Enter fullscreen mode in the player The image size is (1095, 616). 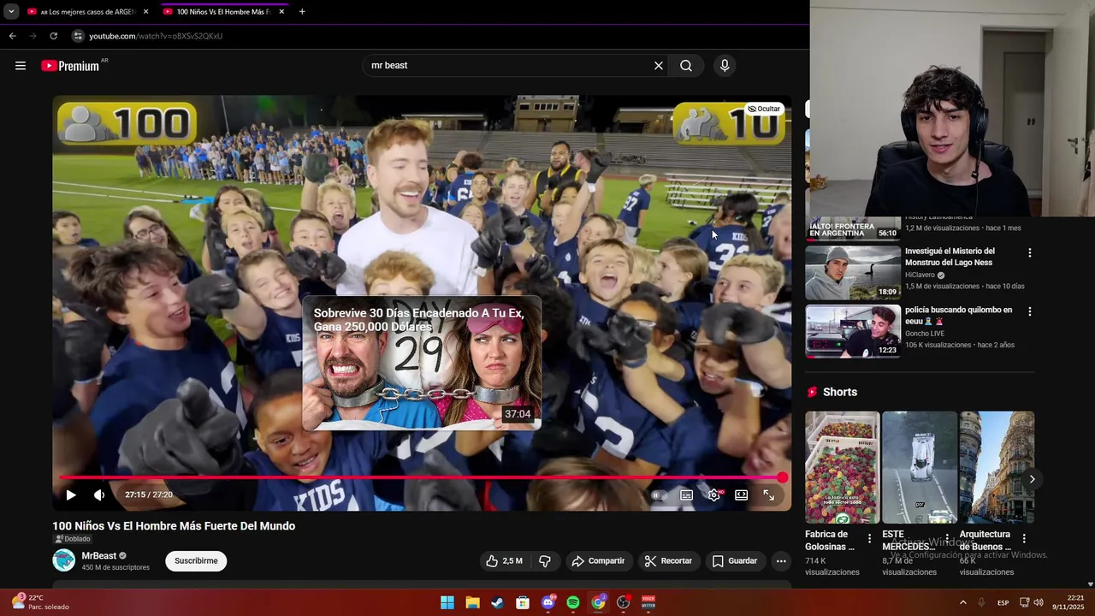768,495
